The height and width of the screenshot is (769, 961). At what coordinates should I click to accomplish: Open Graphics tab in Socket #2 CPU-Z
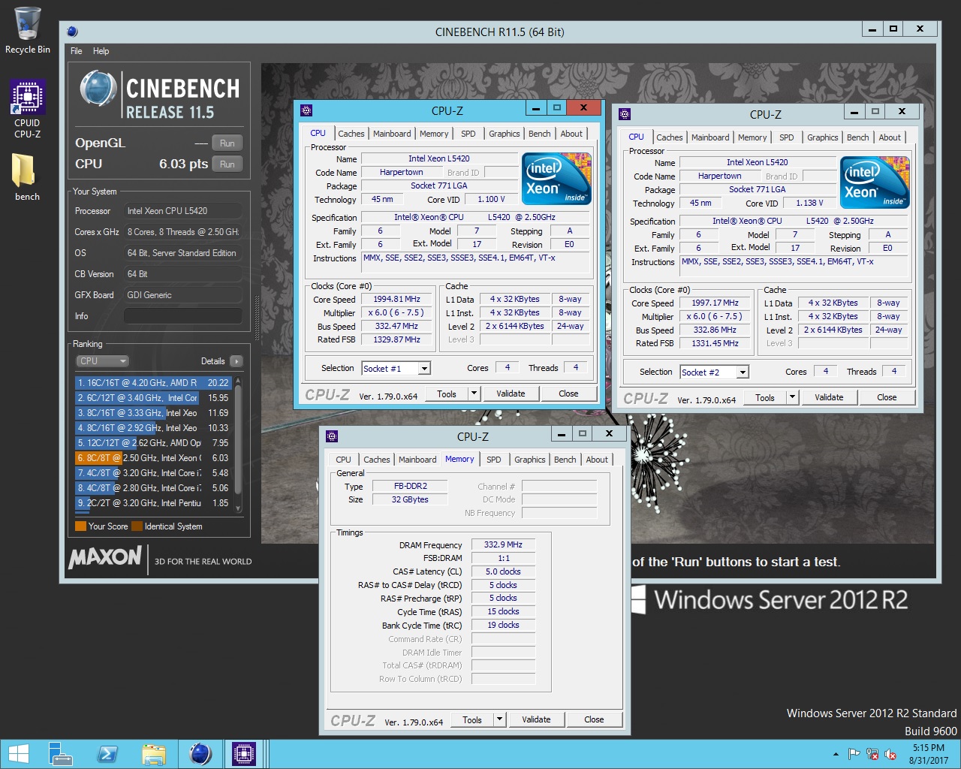[x=822, y=137]
